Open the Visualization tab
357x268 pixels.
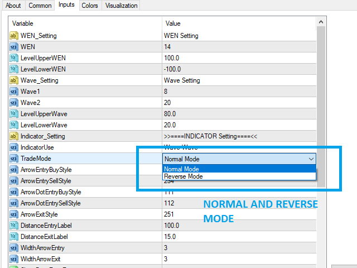(x=121, y=6)
